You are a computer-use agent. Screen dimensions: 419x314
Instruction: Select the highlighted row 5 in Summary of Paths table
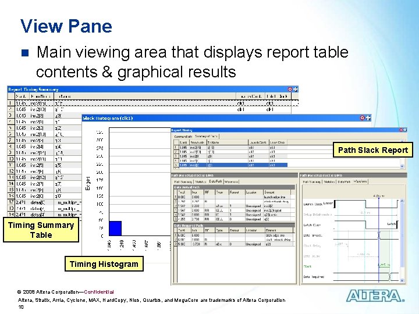pyautogui.click(x=230, y=165)
